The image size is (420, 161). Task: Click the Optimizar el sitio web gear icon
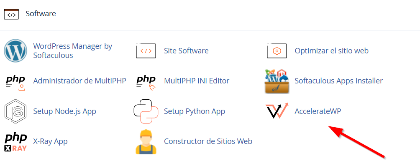tap(277, 51)
